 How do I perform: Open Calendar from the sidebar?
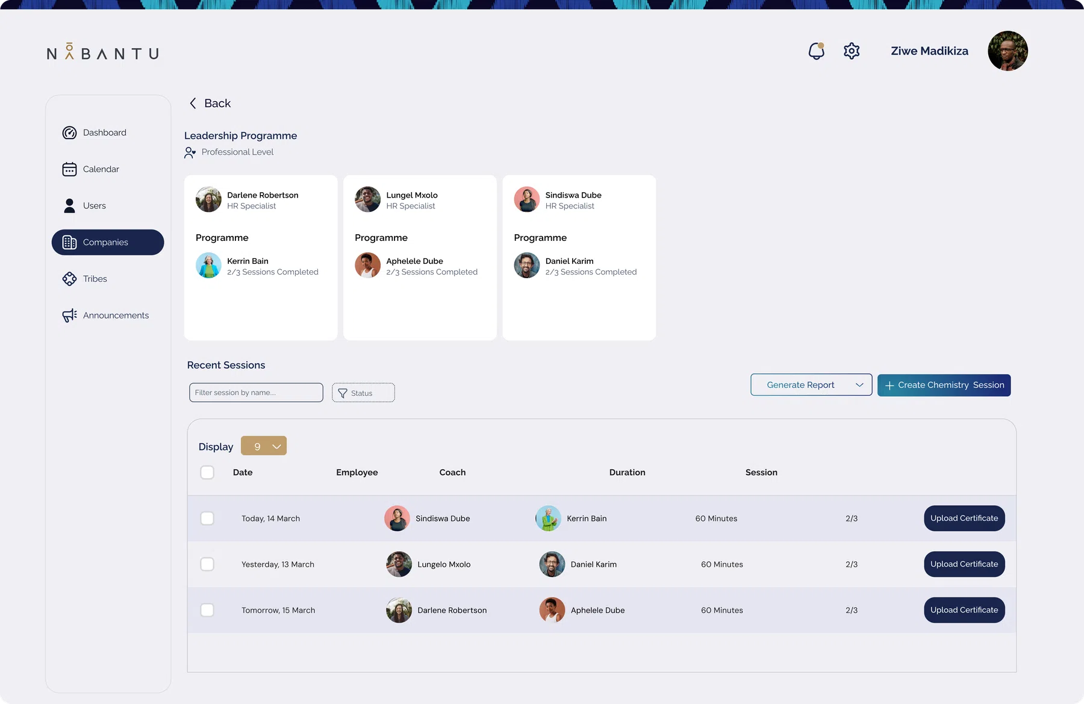click(108, 169)
